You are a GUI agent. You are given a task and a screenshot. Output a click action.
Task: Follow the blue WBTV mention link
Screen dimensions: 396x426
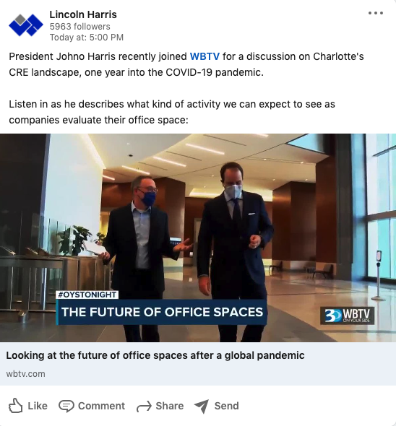[x=205, y=56]
